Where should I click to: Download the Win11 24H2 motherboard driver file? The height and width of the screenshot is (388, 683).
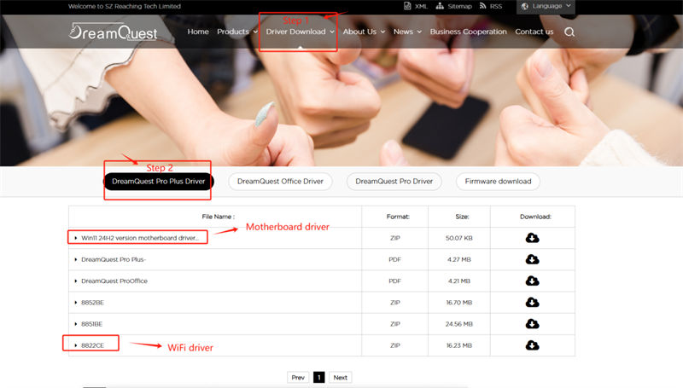[x=532, y=238]
